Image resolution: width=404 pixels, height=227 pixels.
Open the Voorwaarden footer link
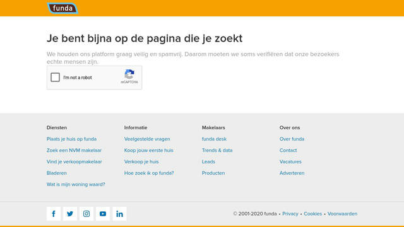(342, 214)
